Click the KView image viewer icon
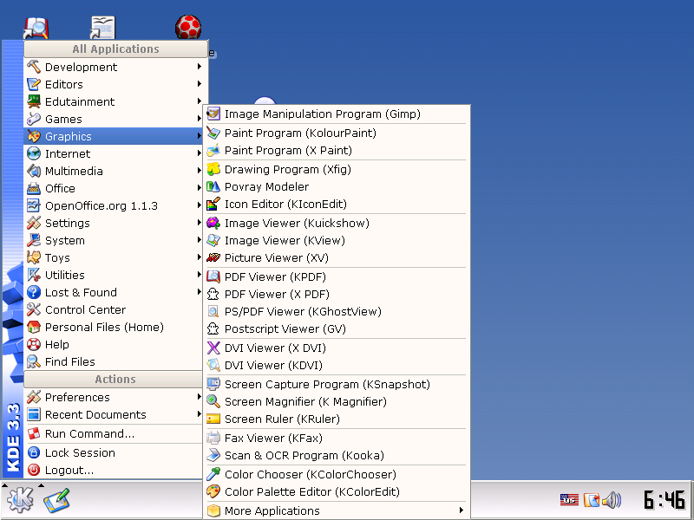 coord(213,240)
